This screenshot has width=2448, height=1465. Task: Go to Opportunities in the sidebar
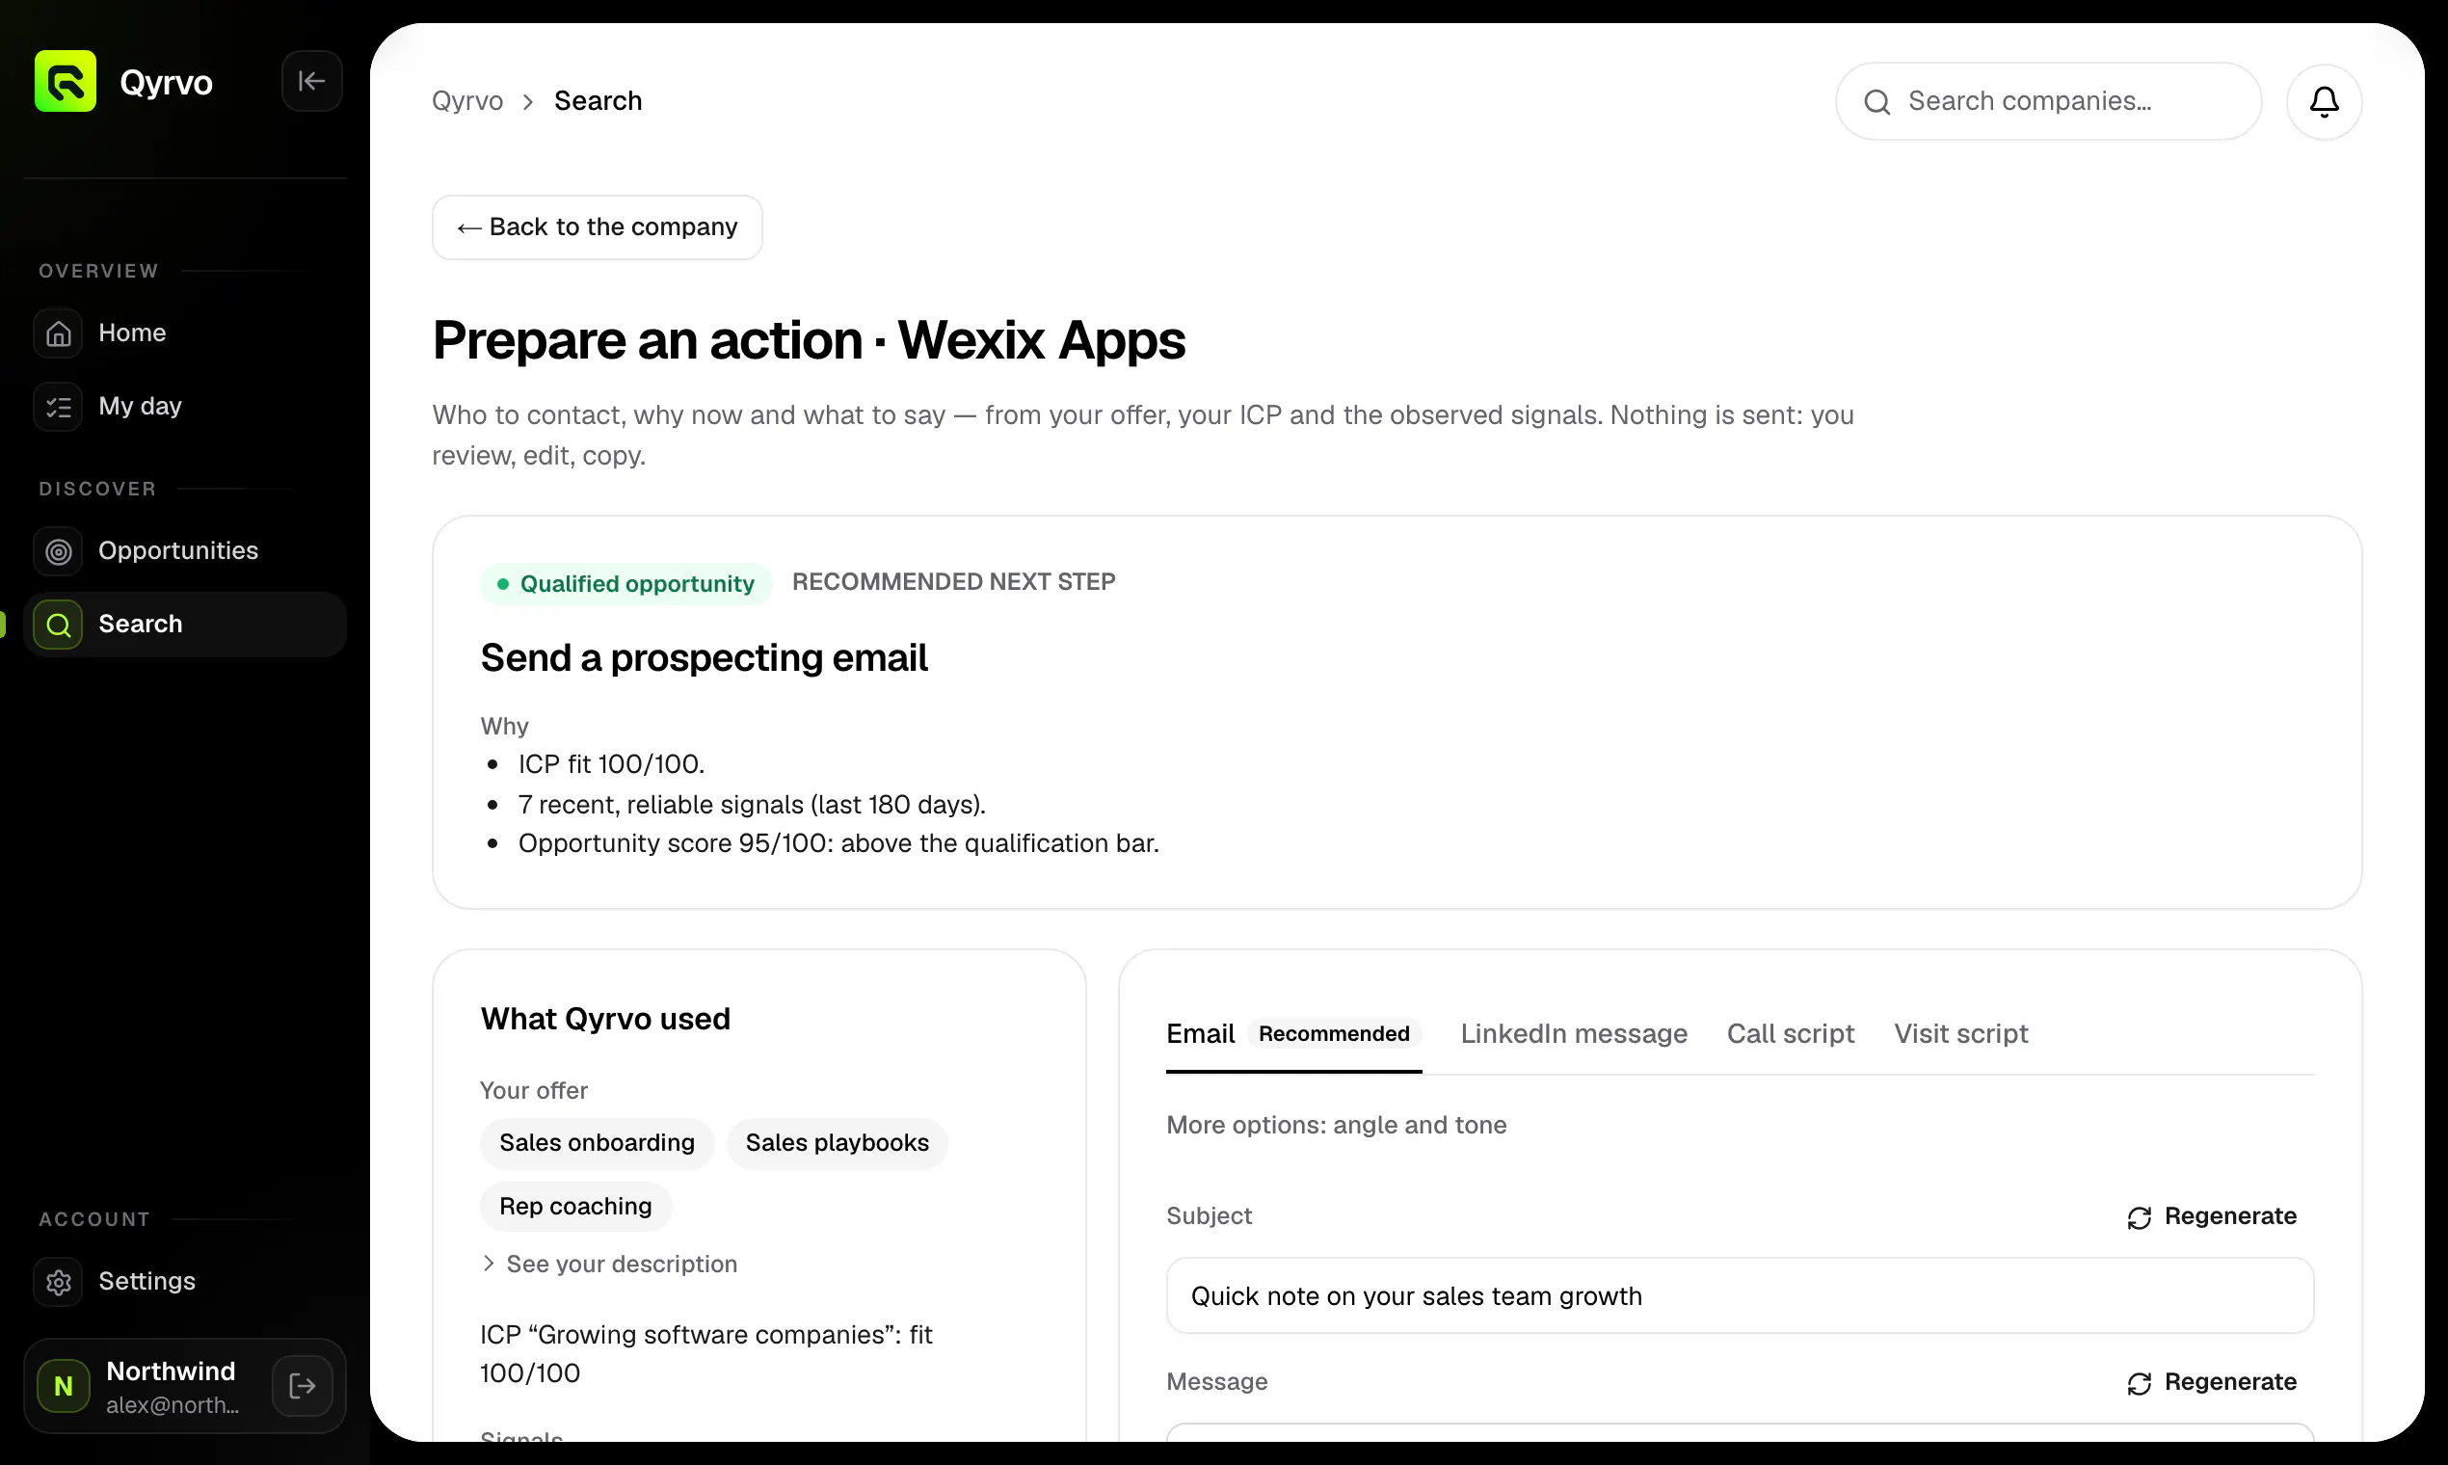(186, 551)
